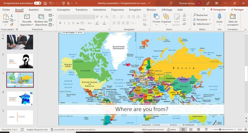Open the Transitions tab
248x133 pixels.
81,10
